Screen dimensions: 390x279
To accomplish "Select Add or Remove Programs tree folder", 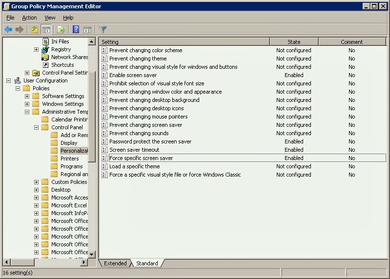I will pyautogui.click(x=74, y=135).
